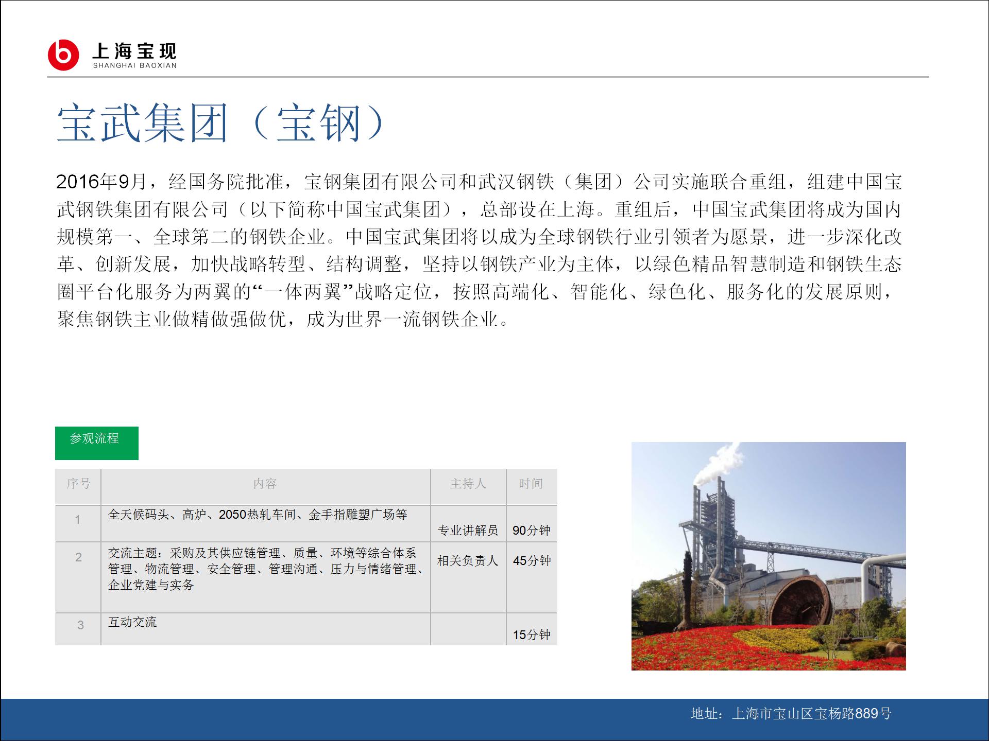
Task: Click the paragraph starting 2016年9月
Action: (479, 251)
